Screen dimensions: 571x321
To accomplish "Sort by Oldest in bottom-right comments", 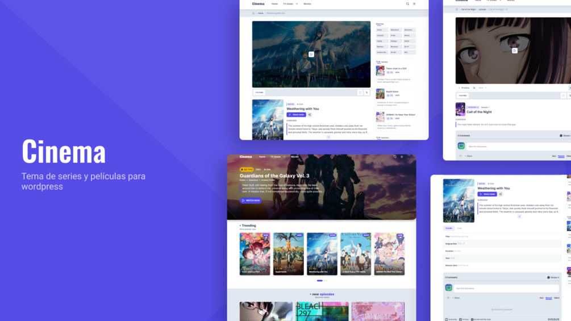I will coord(557,298).
